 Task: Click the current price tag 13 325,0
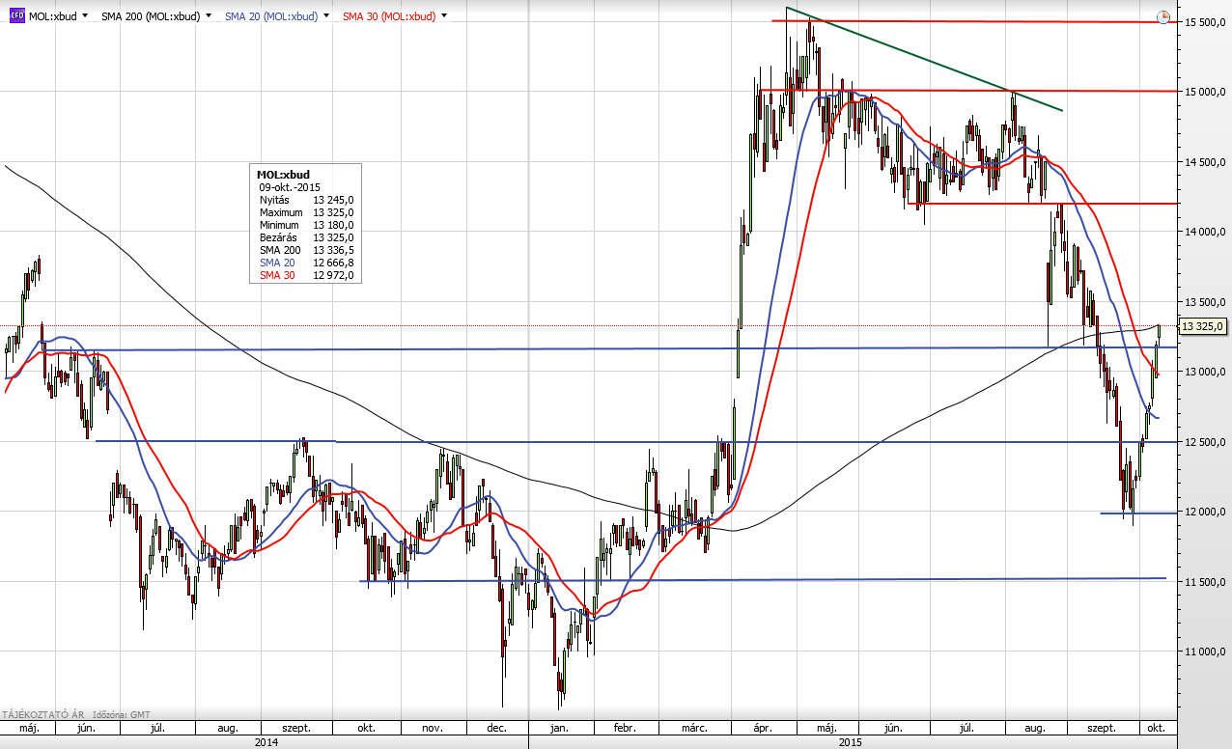pos(1202,326)
